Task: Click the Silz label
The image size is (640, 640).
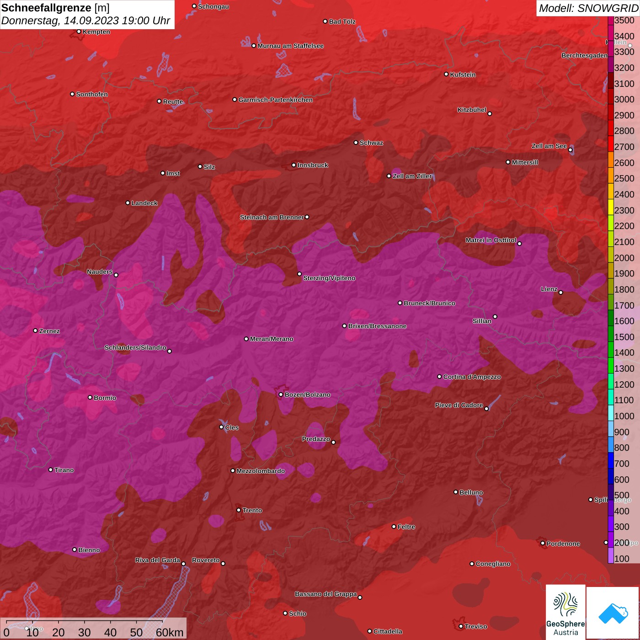Action: [x=209, y=167]
